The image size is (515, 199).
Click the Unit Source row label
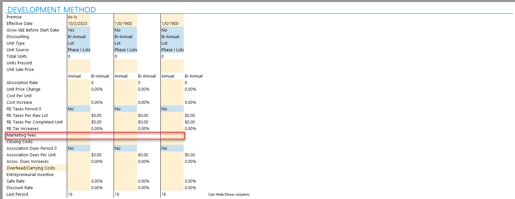point(18,50)
